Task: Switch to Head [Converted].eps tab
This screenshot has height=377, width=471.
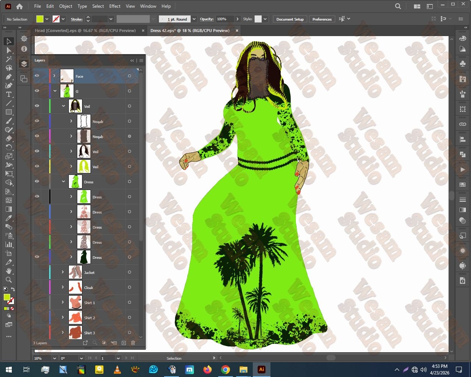Action: 85,31
